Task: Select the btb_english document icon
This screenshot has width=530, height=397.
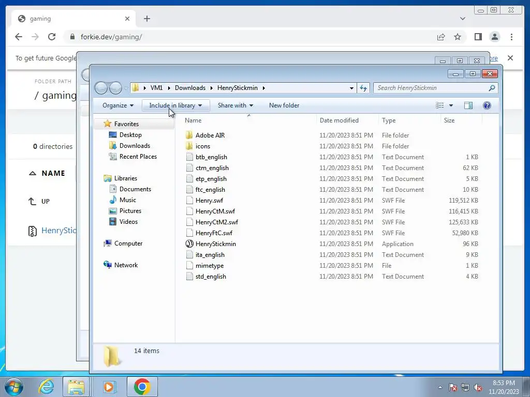Action: [x=189, y=157]
